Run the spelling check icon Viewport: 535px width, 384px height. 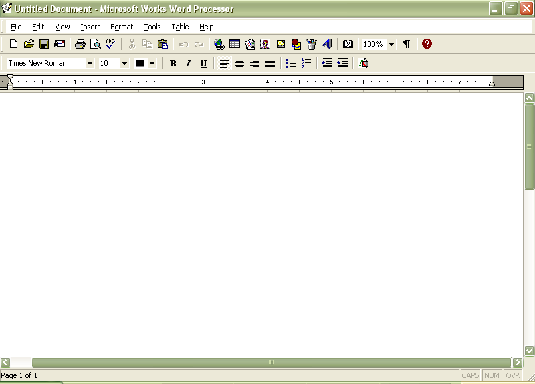pos(111,44)
